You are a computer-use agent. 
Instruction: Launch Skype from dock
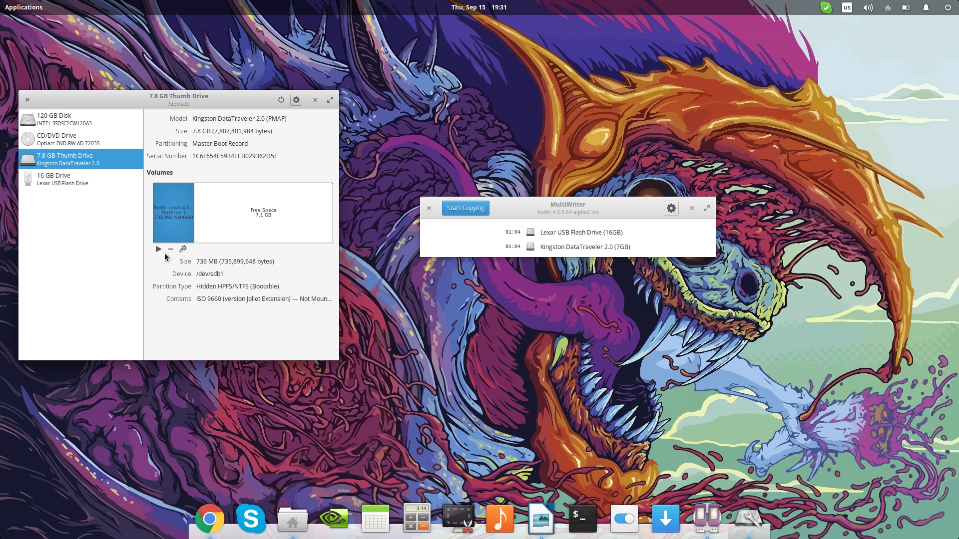pyautogui.click(x=251, y=519)
